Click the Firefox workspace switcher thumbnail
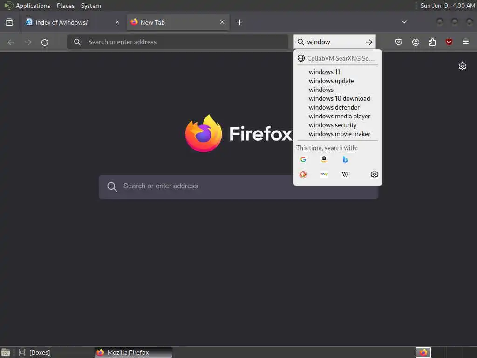Image resolution: width=477 pixels, height=358 pixels. coord(423,352)
